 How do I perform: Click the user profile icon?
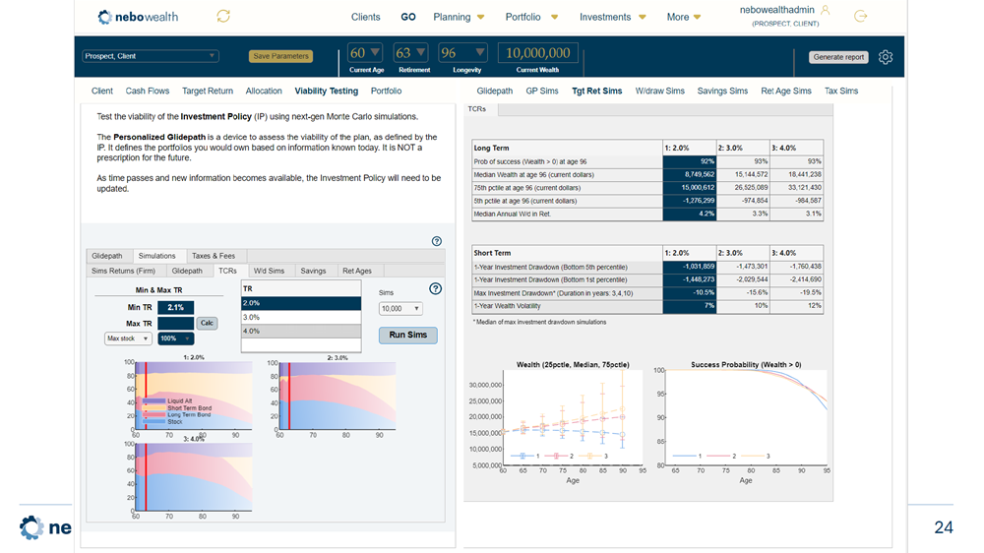click(825, 9)
